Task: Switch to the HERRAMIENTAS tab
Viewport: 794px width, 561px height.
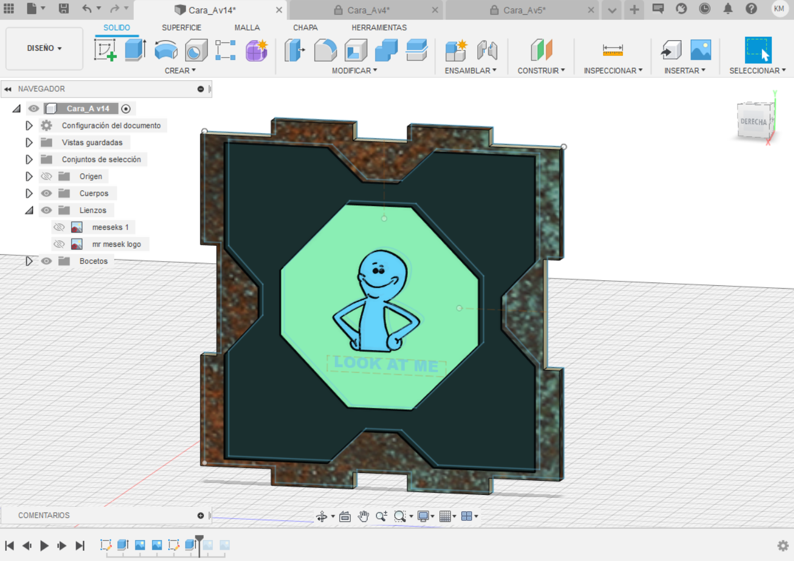Action: 379,27
